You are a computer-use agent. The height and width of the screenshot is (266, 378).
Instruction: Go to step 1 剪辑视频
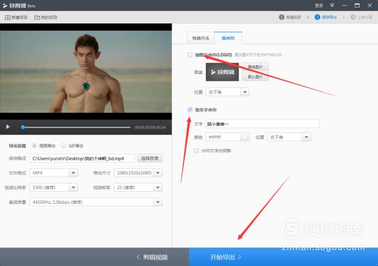pyautogui.click(x=290, y=17)
